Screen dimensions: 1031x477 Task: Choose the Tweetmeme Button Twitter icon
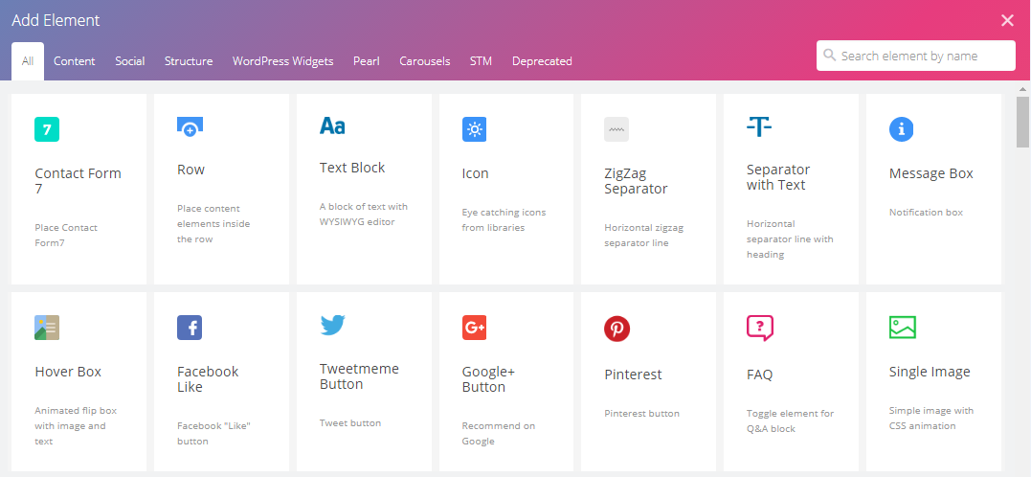click(x=332, y=326)
